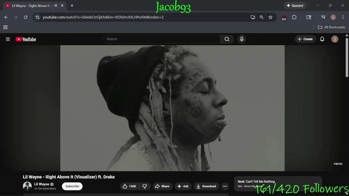Click the video title text
This screenshot has height=196, width=349.
(x=69, y=177)
